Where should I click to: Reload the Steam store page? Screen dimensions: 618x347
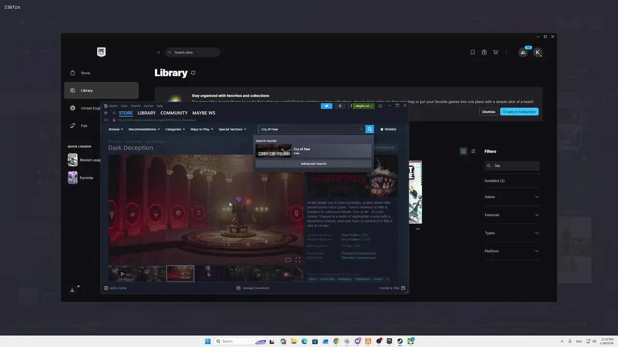[x=106, y=120]
